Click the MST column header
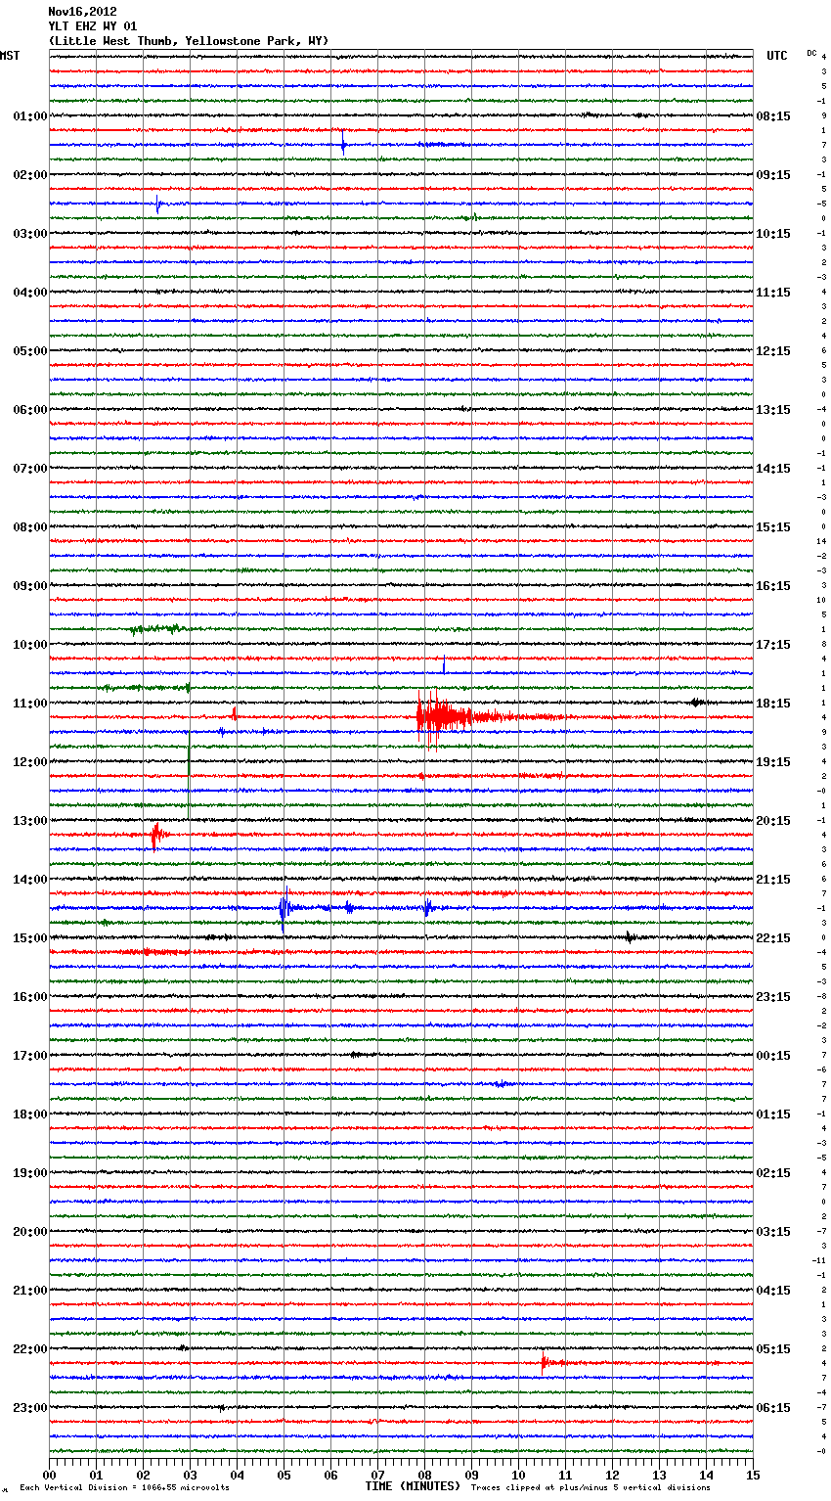831x1501 pixels. point(10,56)
